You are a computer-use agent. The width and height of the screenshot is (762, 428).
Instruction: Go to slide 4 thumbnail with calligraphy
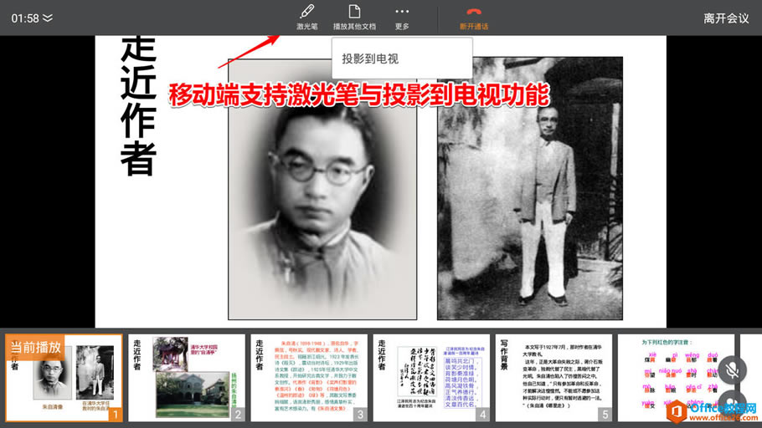coord(431,378)
